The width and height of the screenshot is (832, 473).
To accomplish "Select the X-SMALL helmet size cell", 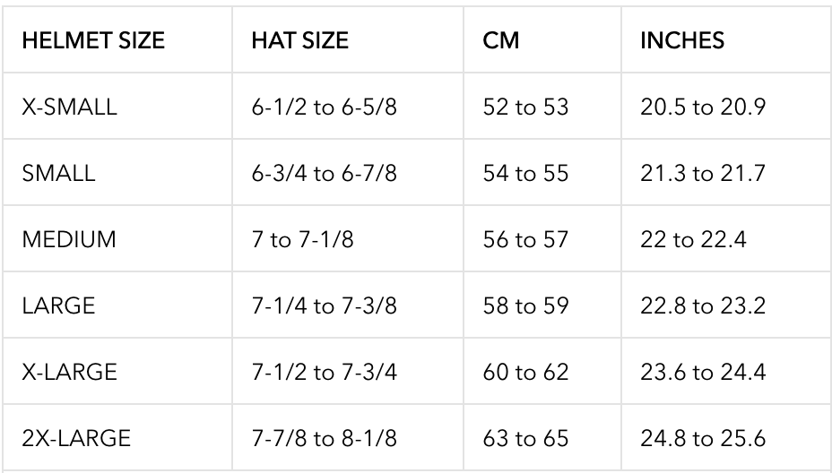I will tap(117, 106).
